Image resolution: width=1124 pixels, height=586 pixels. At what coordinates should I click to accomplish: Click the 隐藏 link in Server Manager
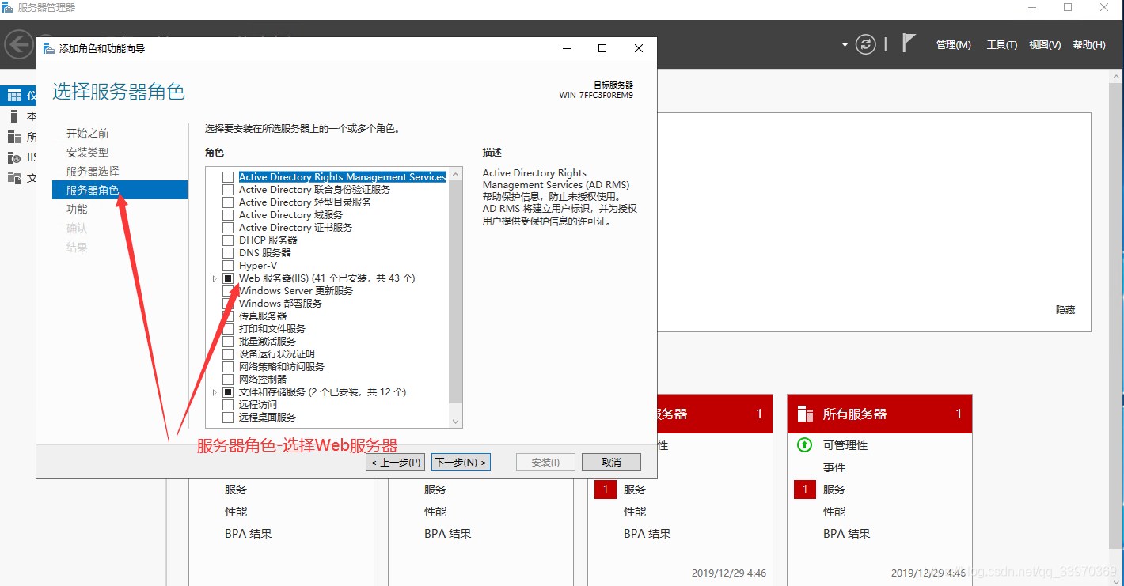point(1065,310)
